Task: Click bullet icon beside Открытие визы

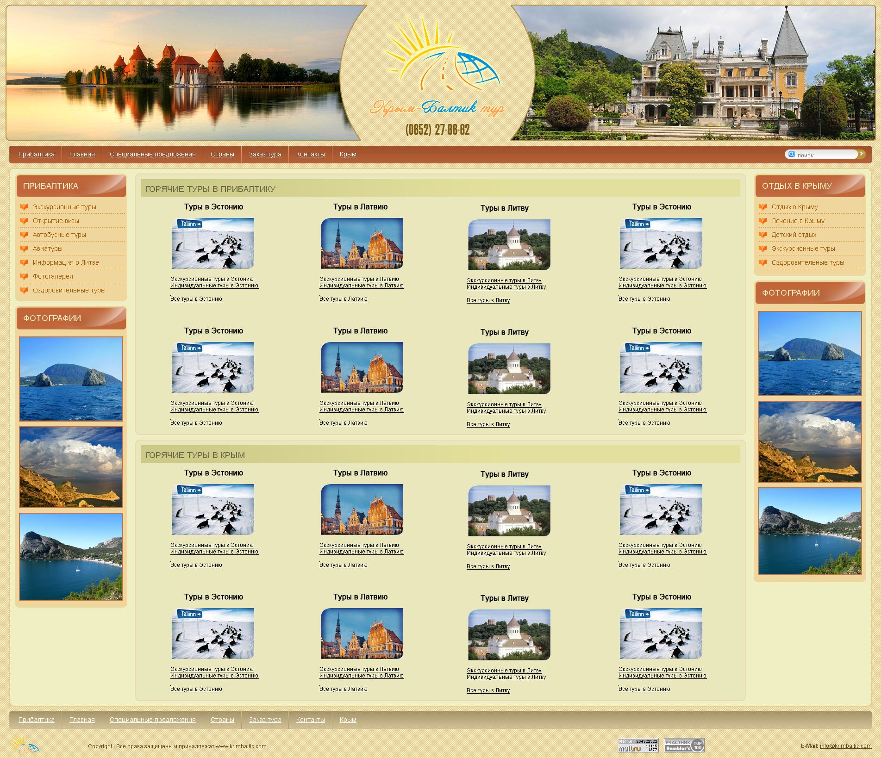Action: [24, 221]
